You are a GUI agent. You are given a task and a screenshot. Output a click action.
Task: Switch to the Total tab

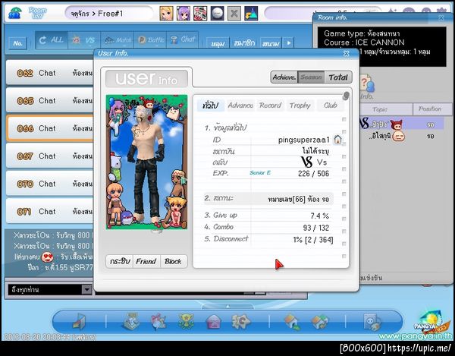pos(338,77)
